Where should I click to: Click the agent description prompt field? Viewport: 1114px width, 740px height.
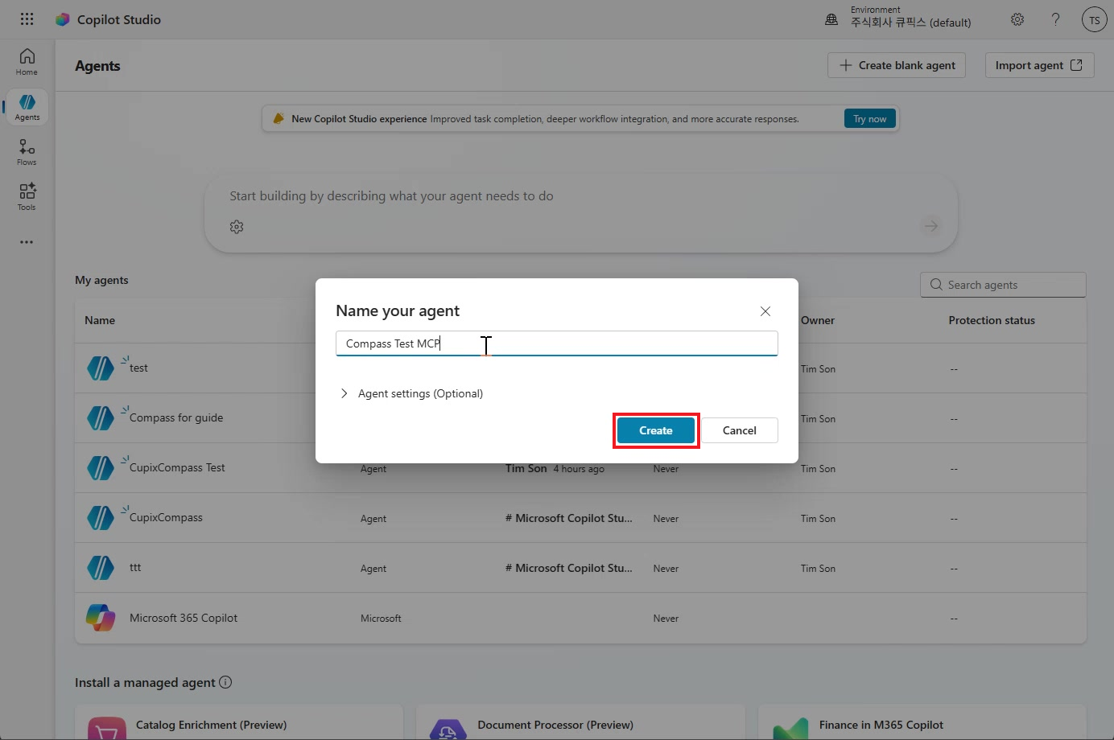point(580,196)
